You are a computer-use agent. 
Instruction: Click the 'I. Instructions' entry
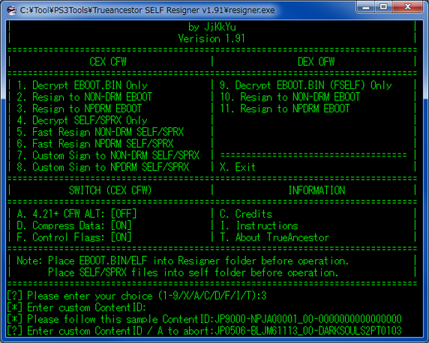coord(259,225)
